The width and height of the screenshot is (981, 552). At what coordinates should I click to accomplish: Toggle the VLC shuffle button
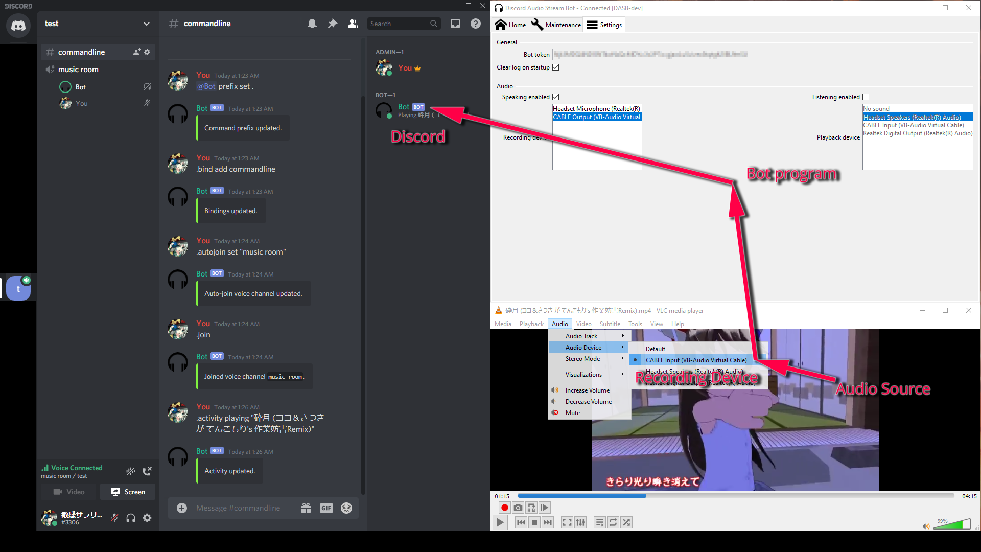click(626, 522)
